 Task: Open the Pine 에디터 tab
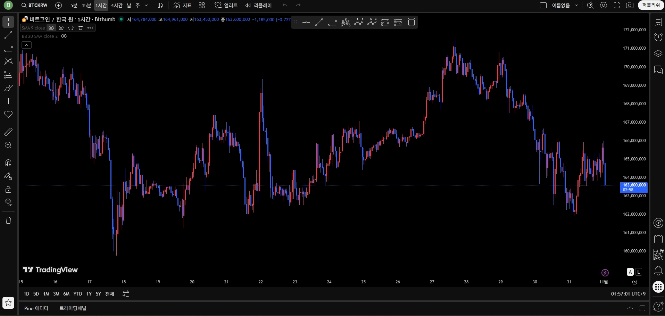36,308
